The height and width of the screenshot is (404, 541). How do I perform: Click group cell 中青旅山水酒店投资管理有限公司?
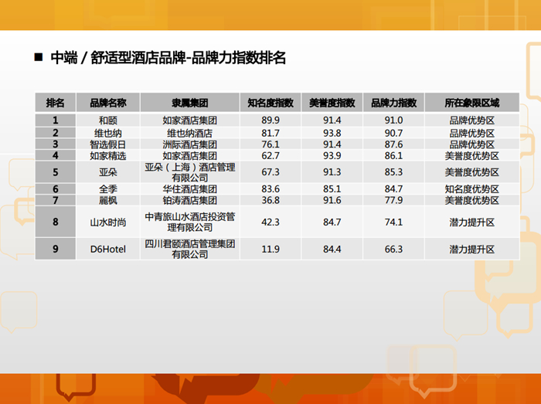point(190,222)
